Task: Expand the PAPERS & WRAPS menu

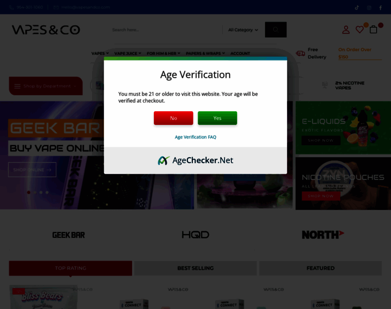Action: [205, 54]
